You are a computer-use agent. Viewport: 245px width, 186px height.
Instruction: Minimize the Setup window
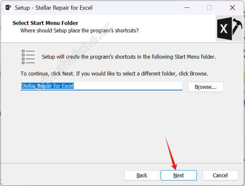pos(187,8)
